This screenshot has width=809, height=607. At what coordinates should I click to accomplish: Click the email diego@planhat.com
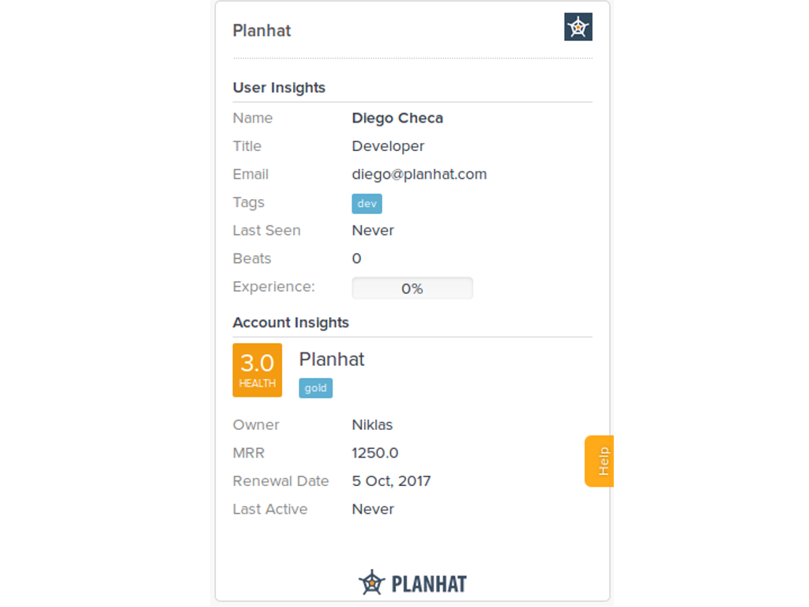point(419,175)
